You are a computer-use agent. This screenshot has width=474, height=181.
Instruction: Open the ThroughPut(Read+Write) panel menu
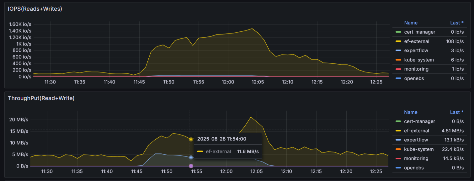click(x=41, y=98)
